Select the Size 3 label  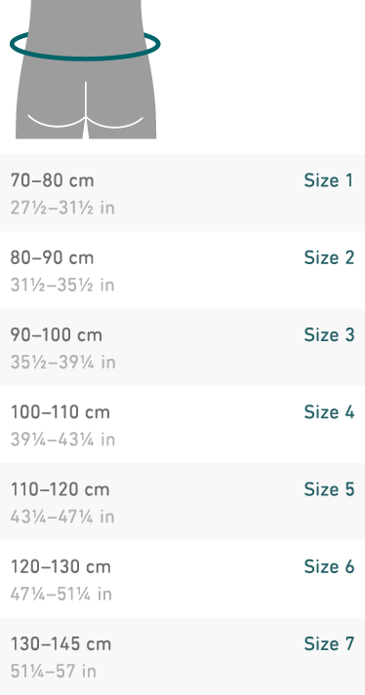coord(329,334)
